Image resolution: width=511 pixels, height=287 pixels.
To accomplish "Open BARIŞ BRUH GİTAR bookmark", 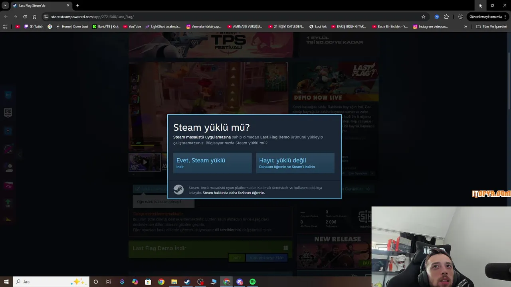I will [x=349, y=27].
